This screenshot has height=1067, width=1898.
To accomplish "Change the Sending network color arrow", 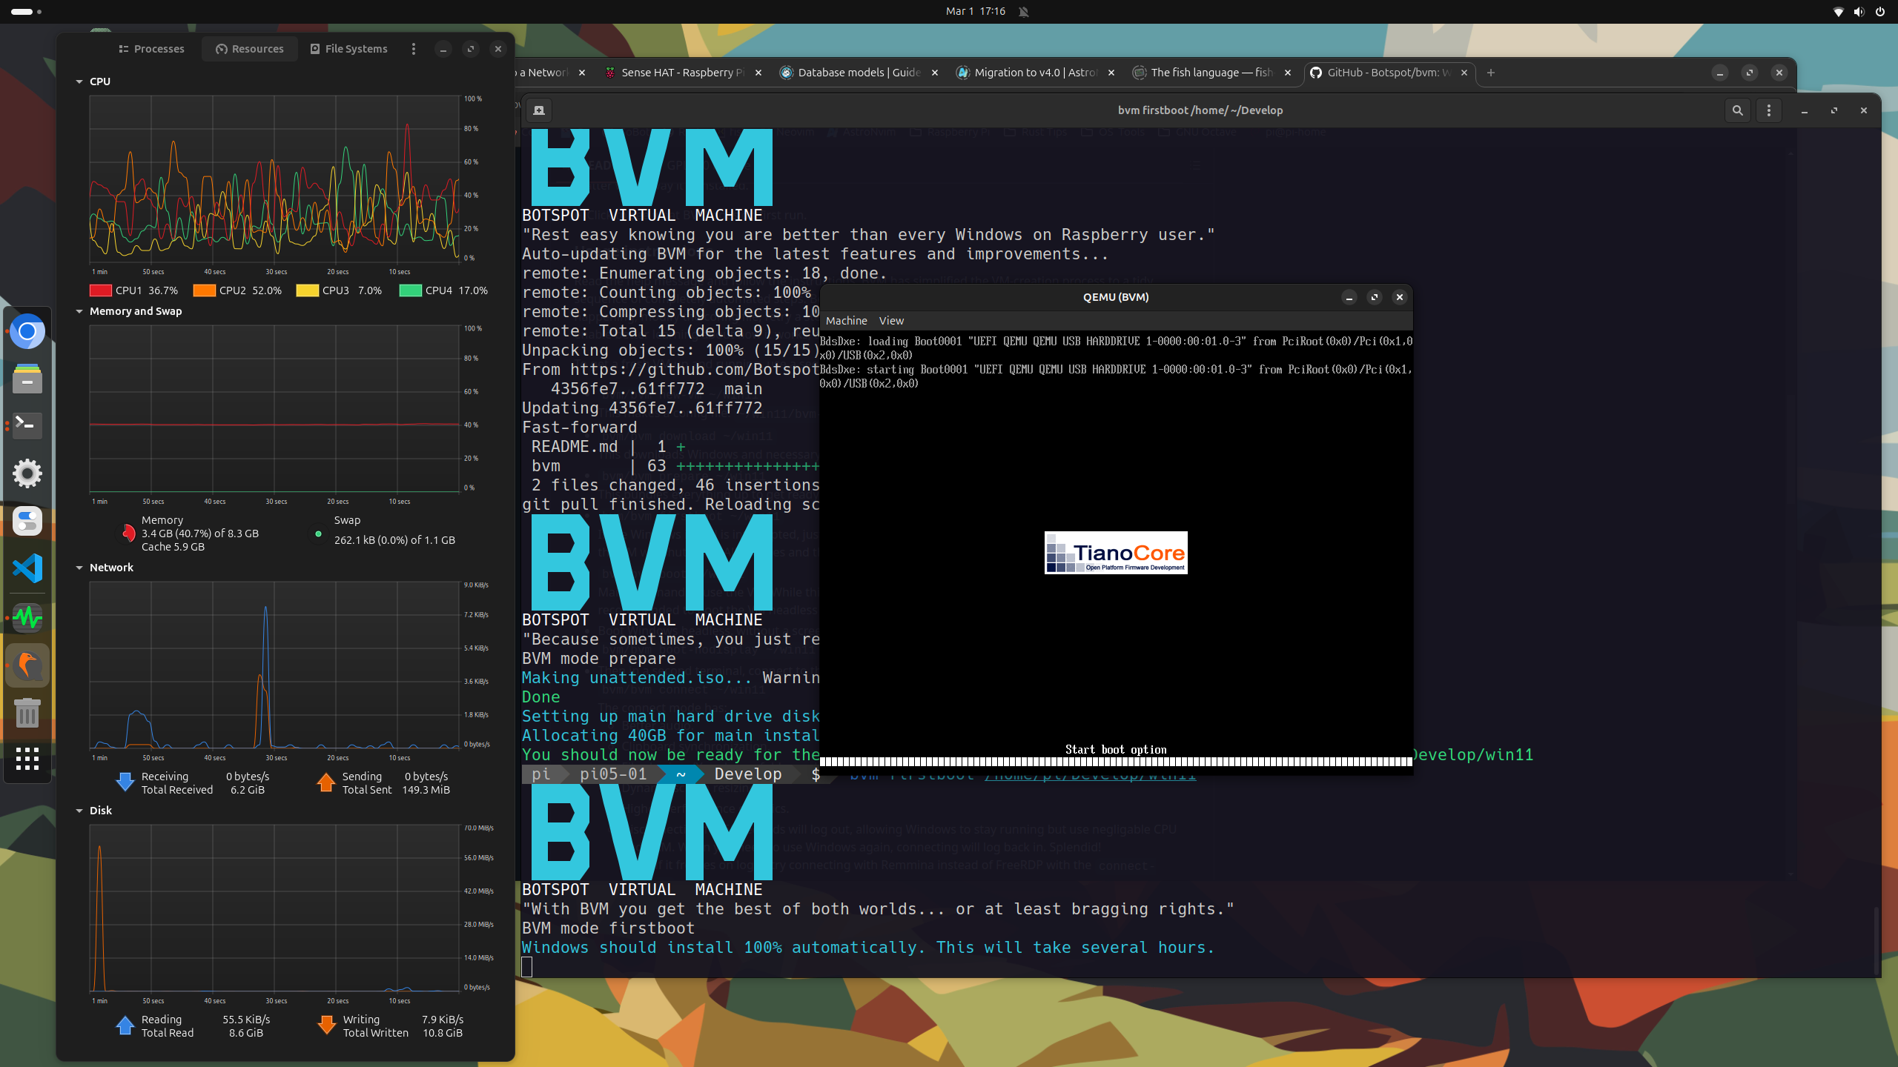I will [326, 782].
